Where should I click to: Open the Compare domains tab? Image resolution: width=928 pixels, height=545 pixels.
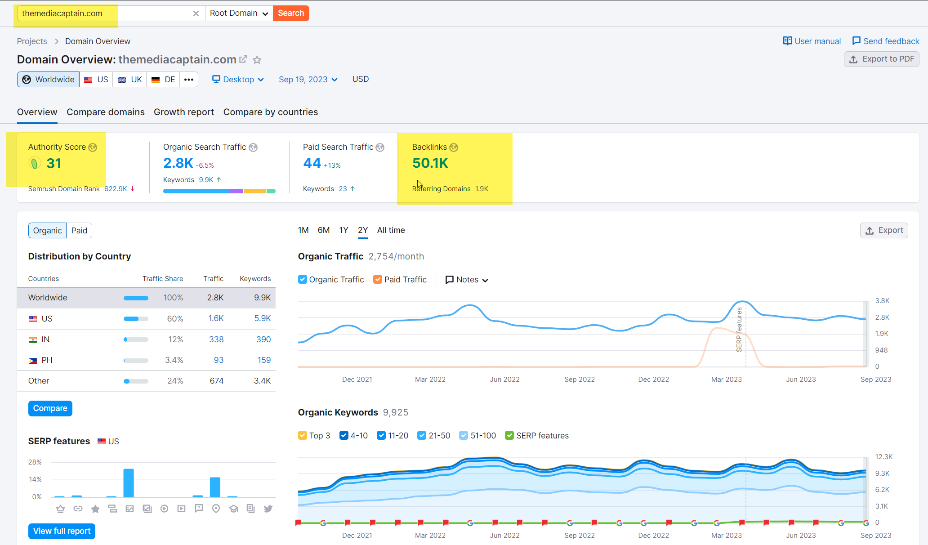tap(106, 112)
